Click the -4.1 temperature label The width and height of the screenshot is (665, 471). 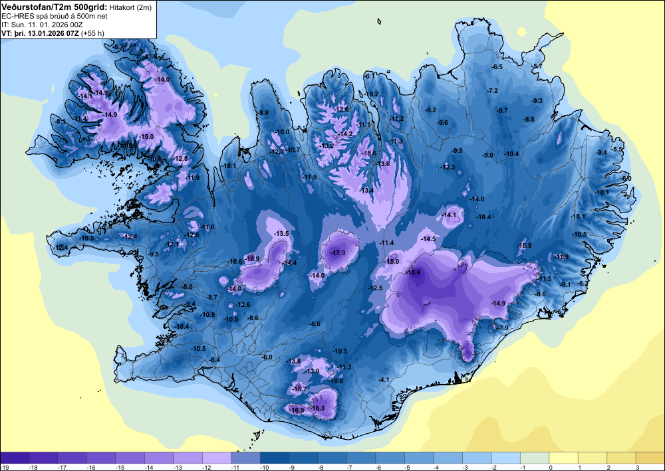coord(384,380)
